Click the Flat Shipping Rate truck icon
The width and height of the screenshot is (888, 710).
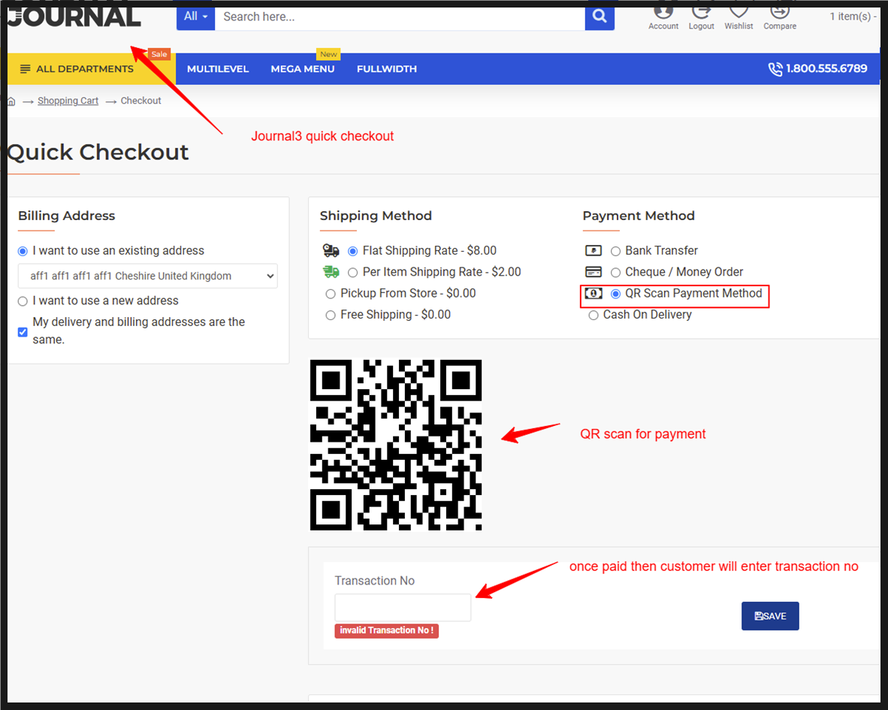(331, 250)
